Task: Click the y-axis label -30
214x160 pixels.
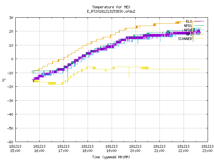Action: [10, 101]
